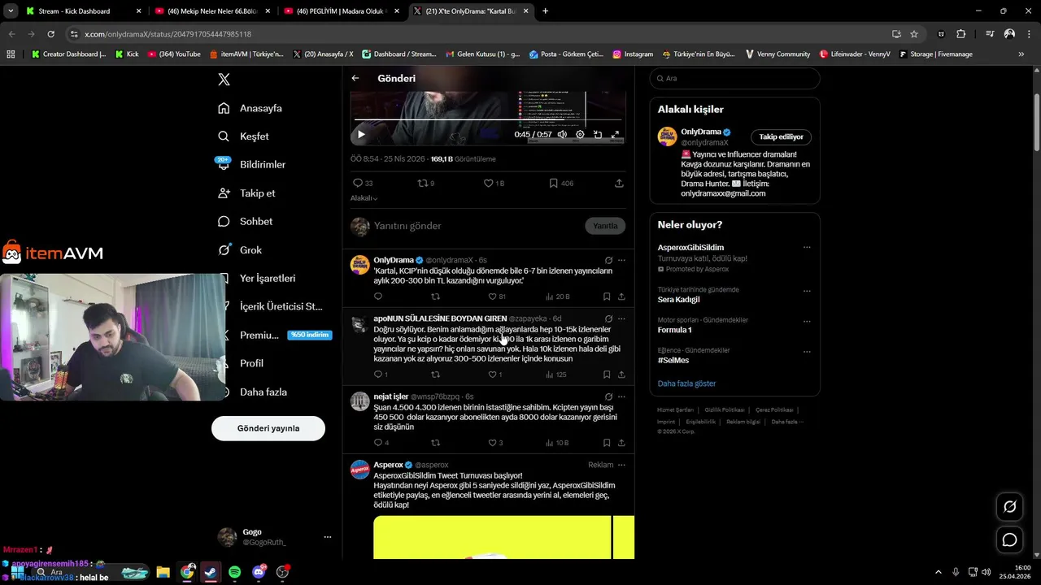Open Keşfet explore page

[243, 136]
